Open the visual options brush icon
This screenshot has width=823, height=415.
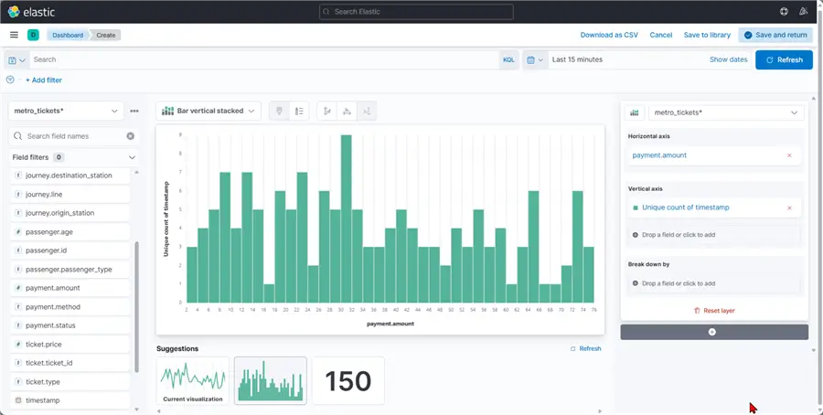tap(279, 112)
